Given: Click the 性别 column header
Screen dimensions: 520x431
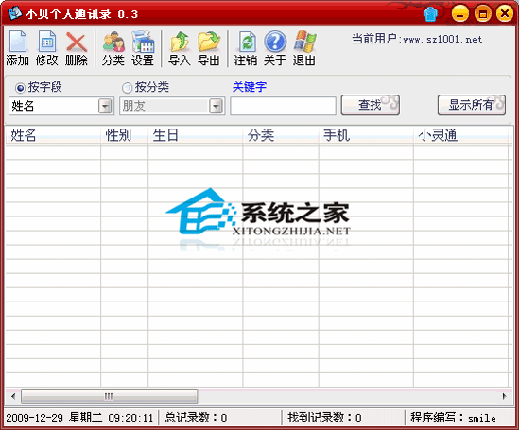Looking at the screenshot, I should (125, 135).
